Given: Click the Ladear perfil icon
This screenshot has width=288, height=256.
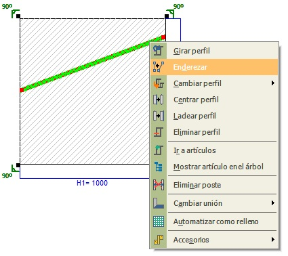Looking at the screenshot, I should (x=159, y=116).
